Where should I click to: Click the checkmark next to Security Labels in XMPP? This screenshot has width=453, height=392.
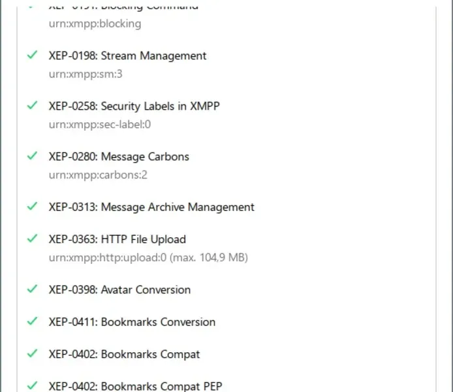pyautogui.click(x=32, y=106)
